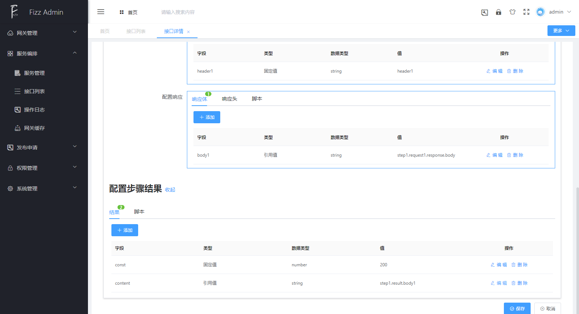Click 收起 link beside 配置步骤结果
Screen dimensions: 579x314
170,190
